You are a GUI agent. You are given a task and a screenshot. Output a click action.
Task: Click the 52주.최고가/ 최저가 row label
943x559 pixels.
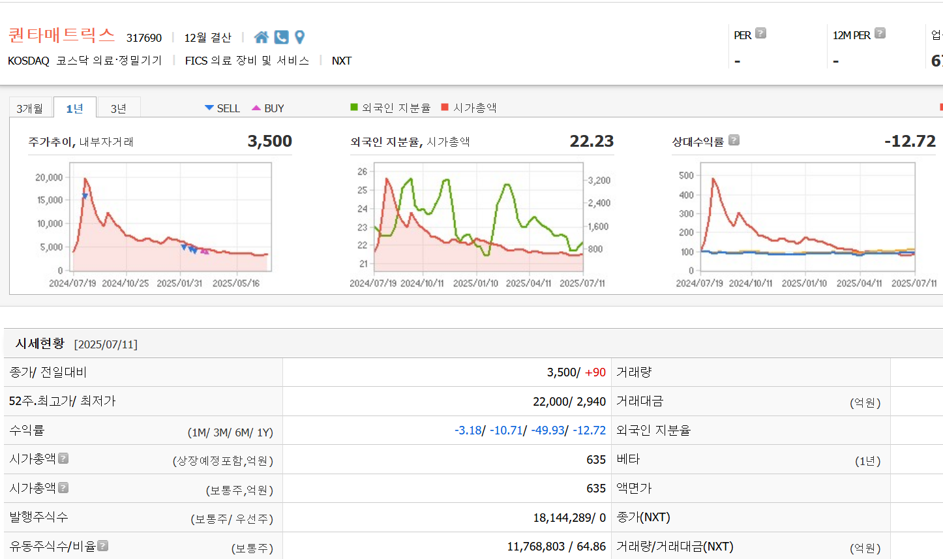63,400
